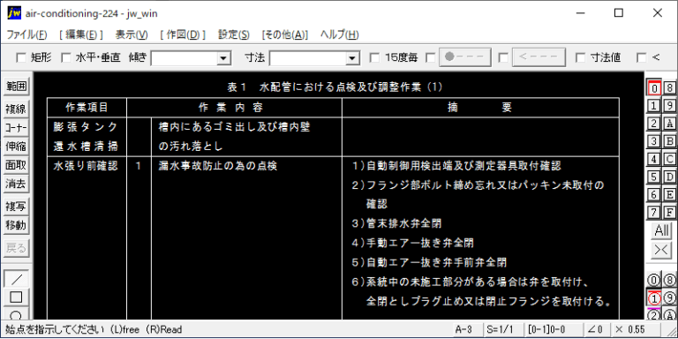Open the 編集(E) menu

81,35
